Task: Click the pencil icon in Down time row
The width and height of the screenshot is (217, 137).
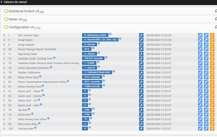Action: pos(200,114)
